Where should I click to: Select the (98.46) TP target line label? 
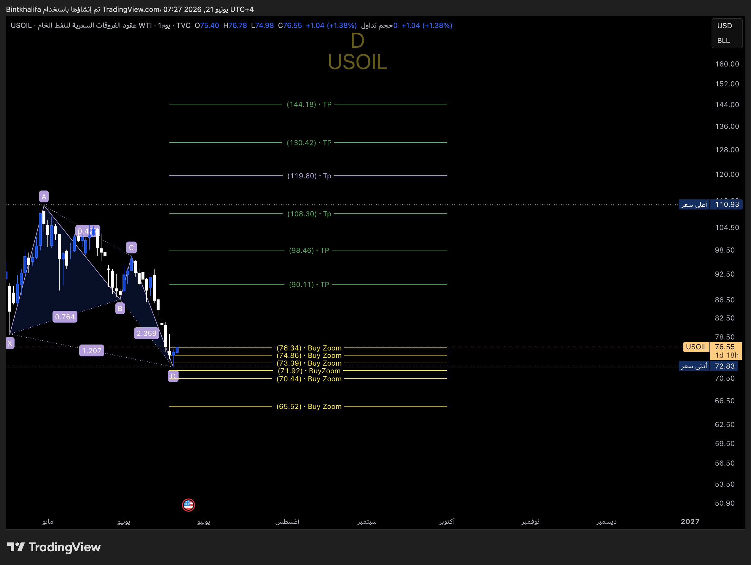[x=309, y=250]
